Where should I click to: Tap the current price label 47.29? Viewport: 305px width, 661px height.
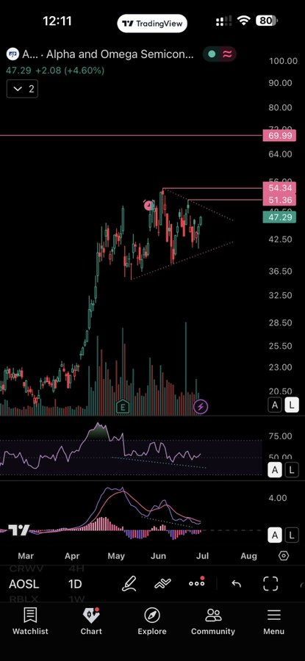click(279, 217)
